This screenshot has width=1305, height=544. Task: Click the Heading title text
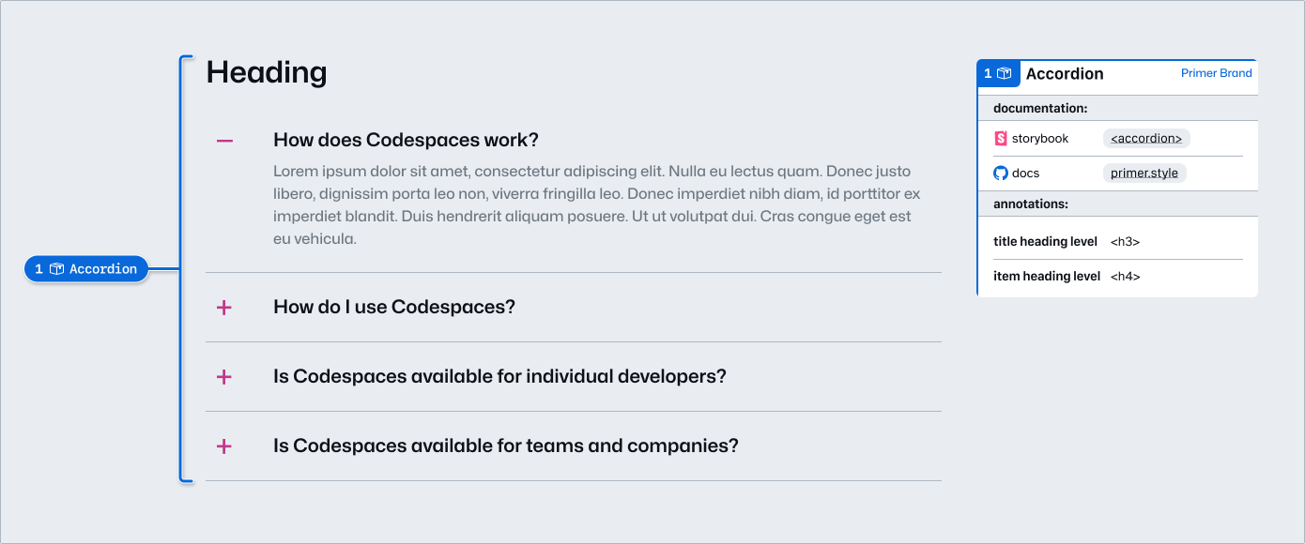[x=267, y=72]
